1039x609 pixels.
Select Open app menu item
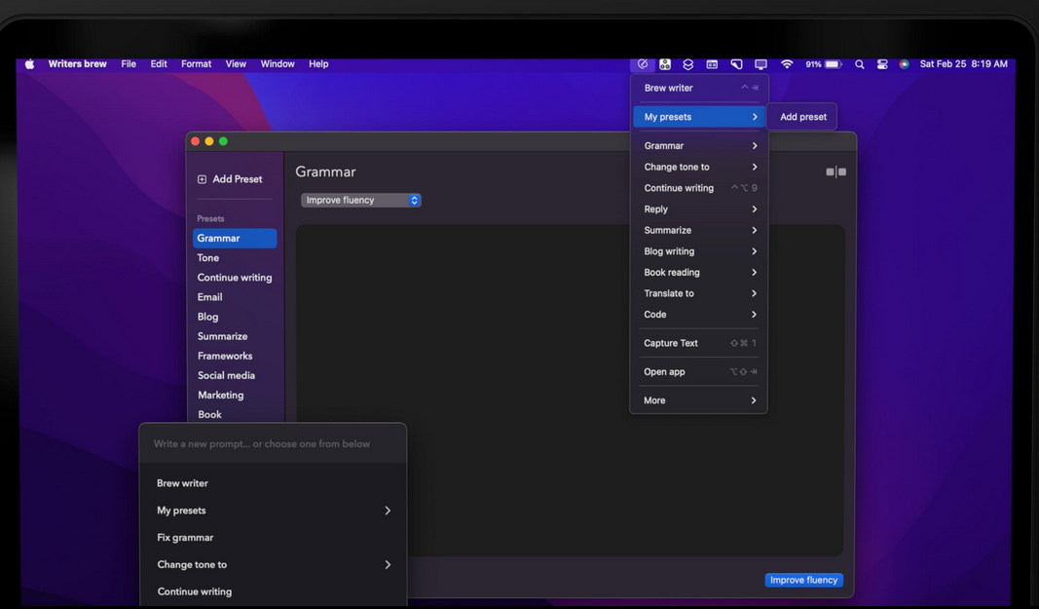pyautogui.click(x=699, y=372)
